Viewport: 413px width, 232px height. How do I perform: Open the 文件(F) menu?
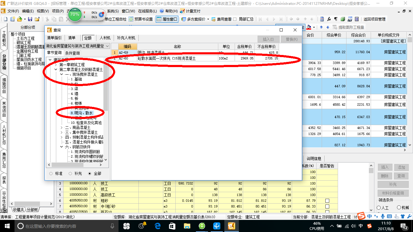[x=13, y=11]
